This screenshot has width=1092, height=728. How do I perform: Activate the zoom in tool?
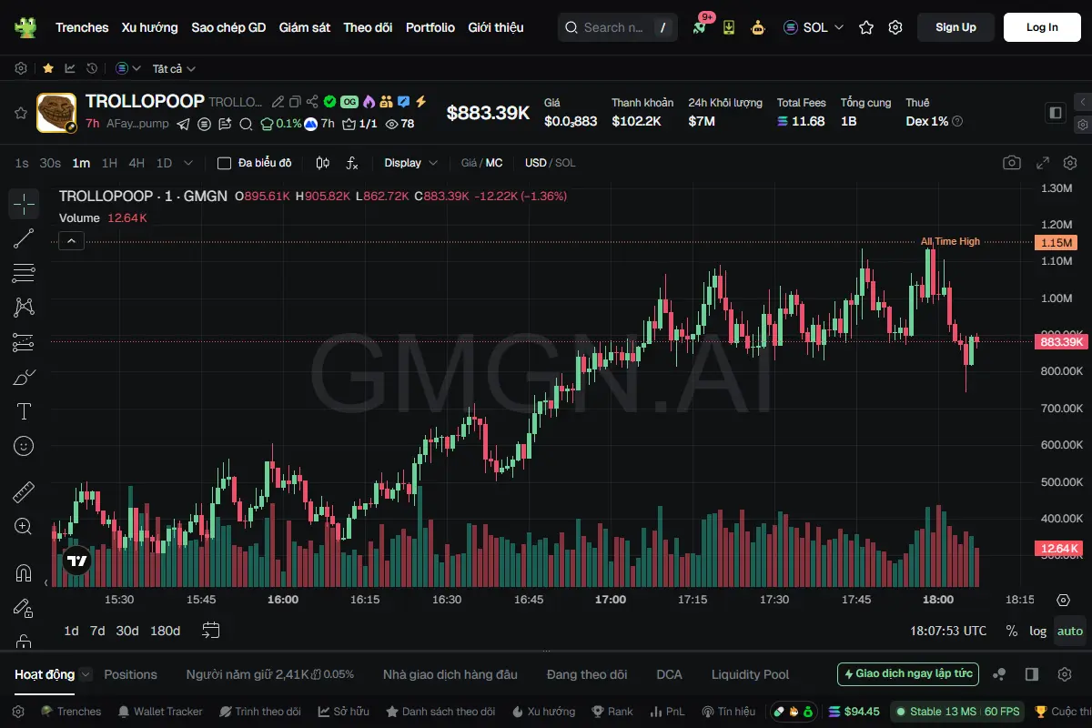(24, 527)
